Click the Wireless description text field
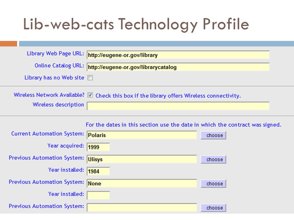 coord(178,106)
